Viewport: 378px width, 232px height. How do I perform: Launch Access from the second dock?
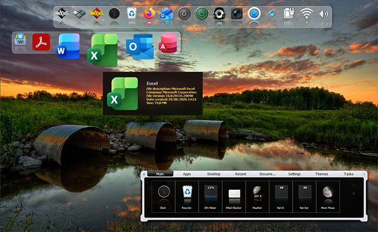168,43
